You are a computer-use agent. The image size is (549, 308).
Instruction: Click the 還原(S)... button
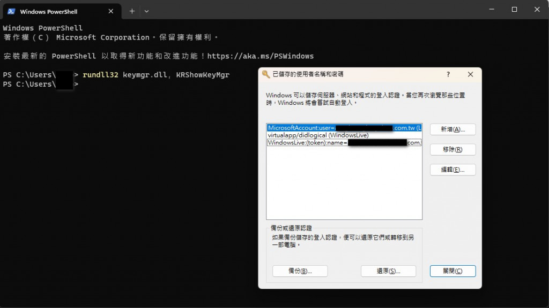click(x=388, y=271)
